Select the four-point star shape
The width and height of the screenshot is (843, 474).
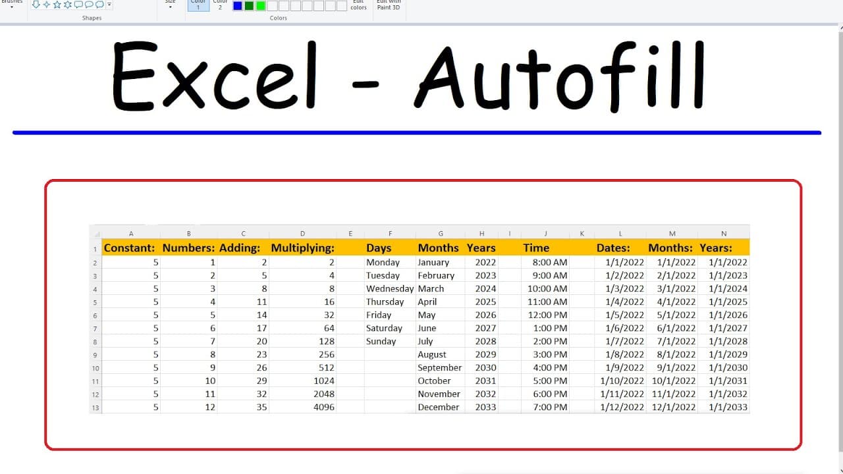[47, 5]
